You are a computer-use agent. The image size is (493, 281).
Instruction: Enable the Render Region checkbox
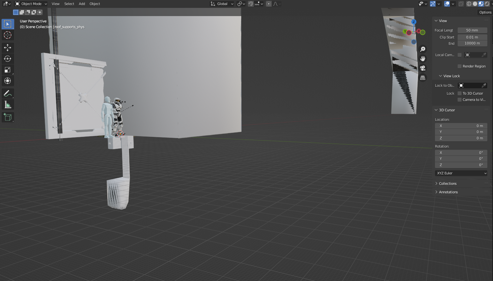pos(460,66)
